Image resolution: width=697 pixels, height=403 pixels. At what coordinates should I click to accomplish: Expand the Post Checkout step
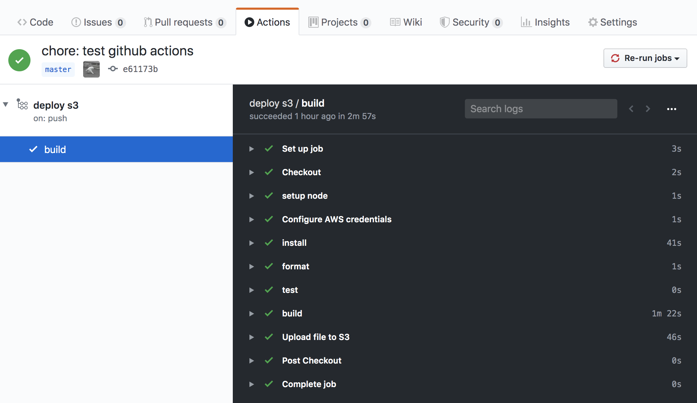pyautogui.click(x=252, y=361)
